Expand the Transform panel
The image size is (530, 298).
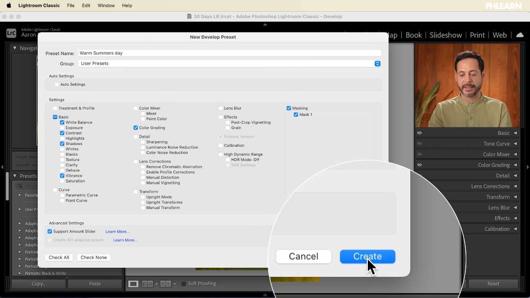[x=515, y=197]
